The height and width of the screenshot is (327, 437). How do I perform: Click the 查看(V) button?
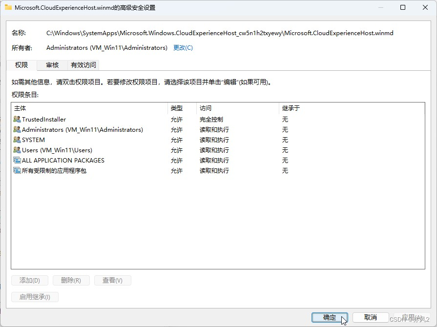tap(113, 280)
